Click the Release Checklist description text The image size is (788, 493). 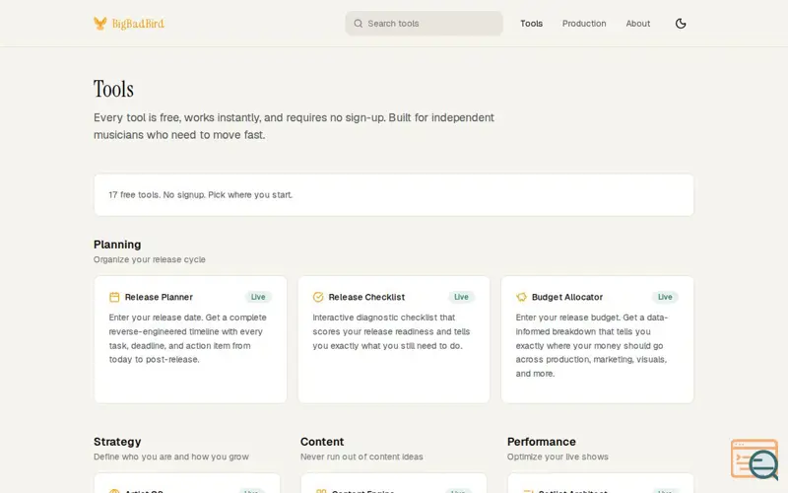[391, 331]
